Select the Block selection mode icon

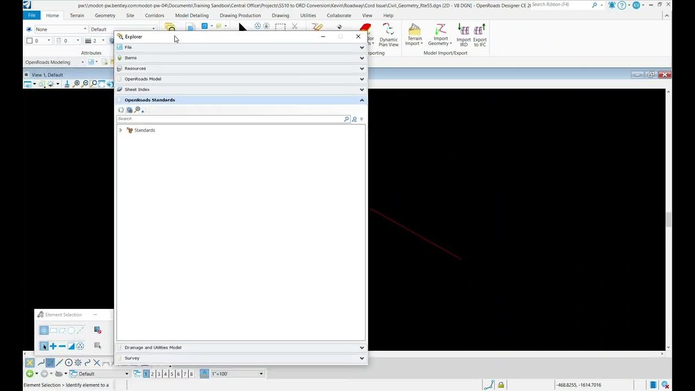pyautogui.click(x=53, y=330)
